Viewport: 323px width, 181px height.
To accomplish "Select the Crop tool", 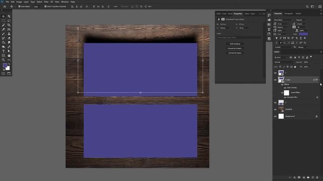I will [x=9, y=25].
